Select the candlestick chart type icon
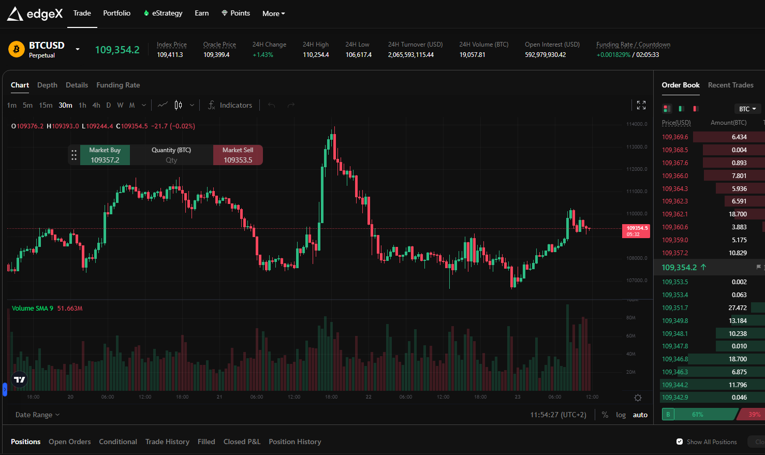 pos(178,105)
